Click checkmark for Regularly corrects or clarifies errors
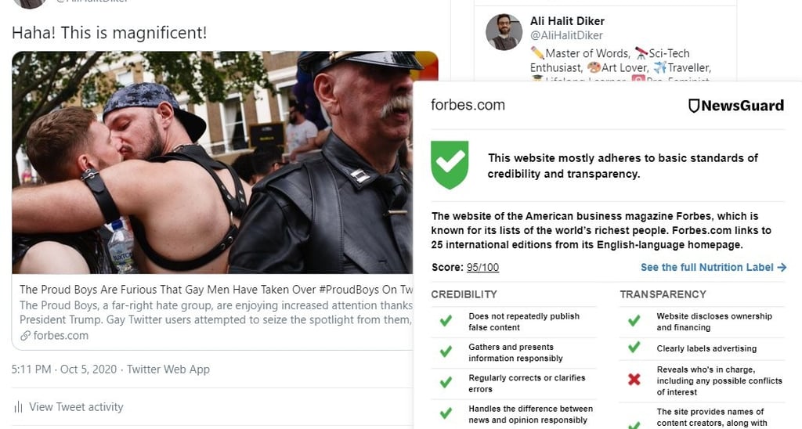Image resolution: width=802 pixels, height=429 pixels. (x=446, y=382)
